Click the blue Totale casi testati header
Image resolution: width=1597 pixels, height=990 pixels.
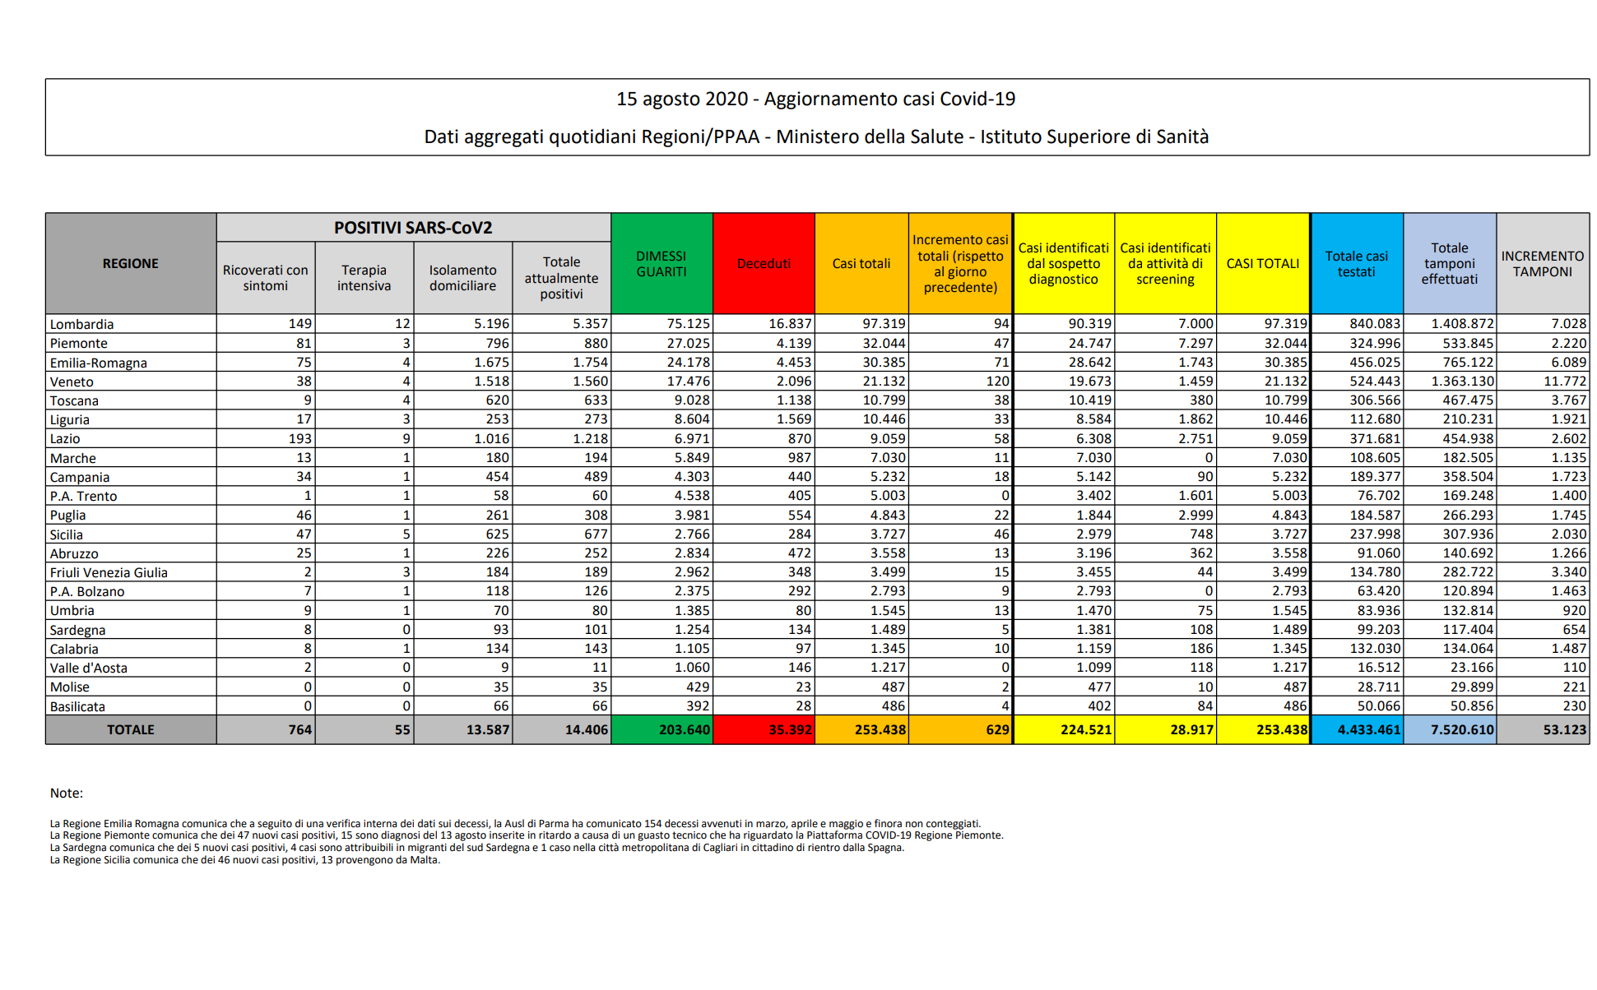[x=1356, y=263]
